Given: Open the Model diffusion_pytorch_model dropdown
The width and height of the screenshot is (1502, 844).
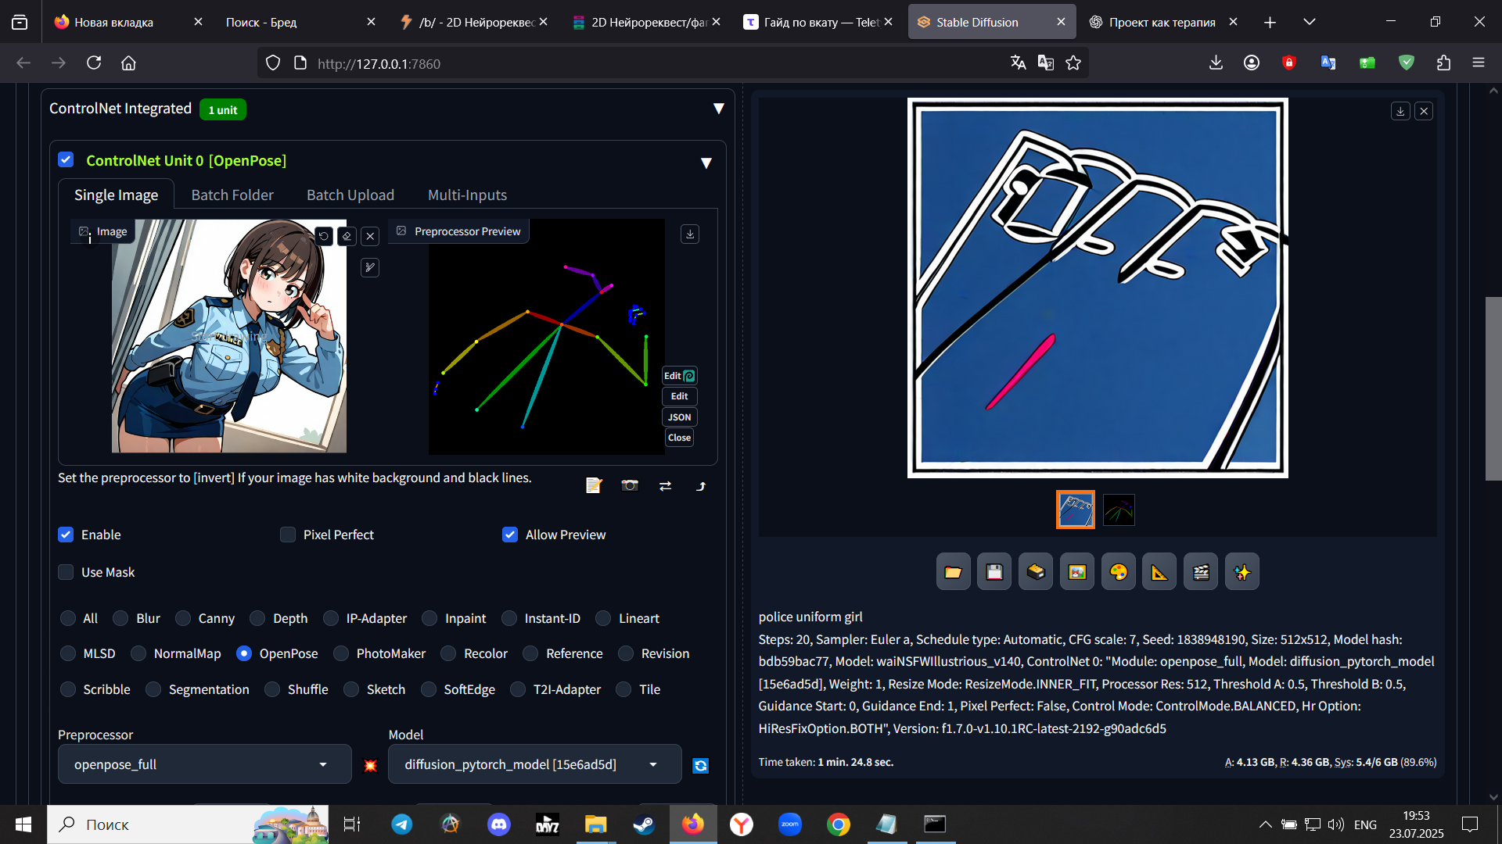Looking at the screenshot, I should pyautogui.click(x=535, y=764).
